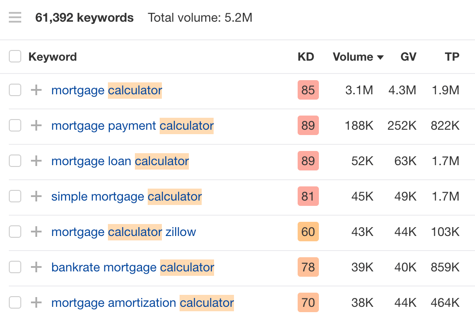The height and width of the screenshot is (317, 475).
Task: Sort by the KD column header
Action: click(x=306, y=57)
